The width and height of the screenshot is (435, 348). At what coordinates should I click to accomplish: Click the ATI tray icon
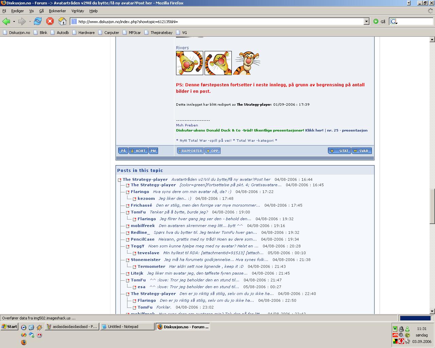tap(395, 335)
